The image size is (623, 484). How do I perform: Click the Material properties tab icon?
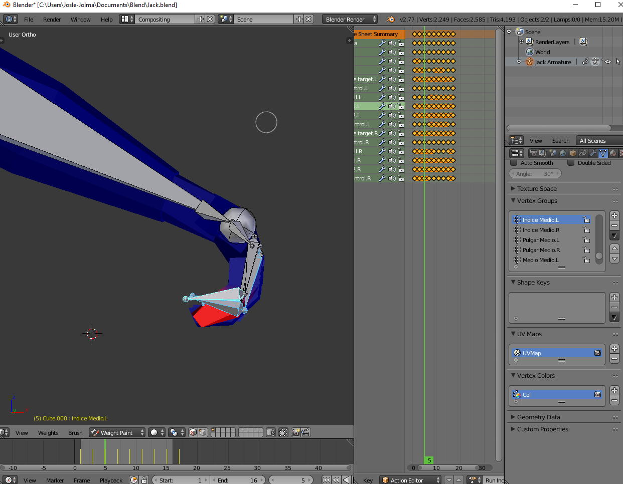pyautogui.click(x=613, y=153)
